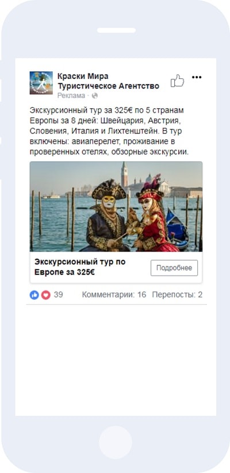Click ad headline Экскурсионный тур по Европе
Viewport: 230px width, 473px height.
click(x=80, y=267)
